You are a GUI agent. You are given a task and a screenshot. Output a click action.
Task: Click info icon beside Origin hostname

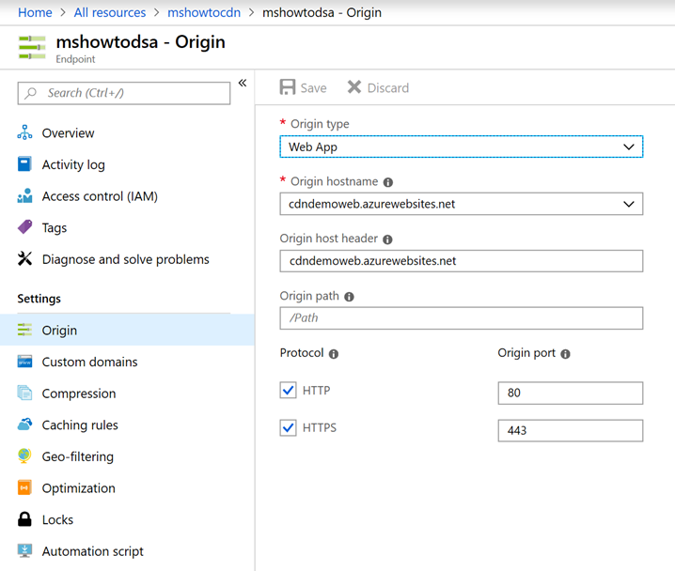(388, 182)
